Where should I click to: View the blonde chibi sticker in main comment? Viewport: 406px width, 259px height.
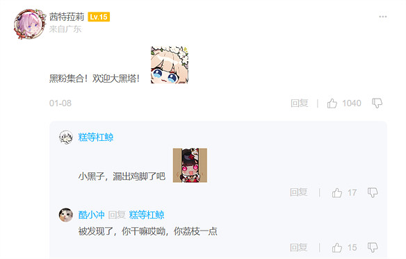(170, 65)
